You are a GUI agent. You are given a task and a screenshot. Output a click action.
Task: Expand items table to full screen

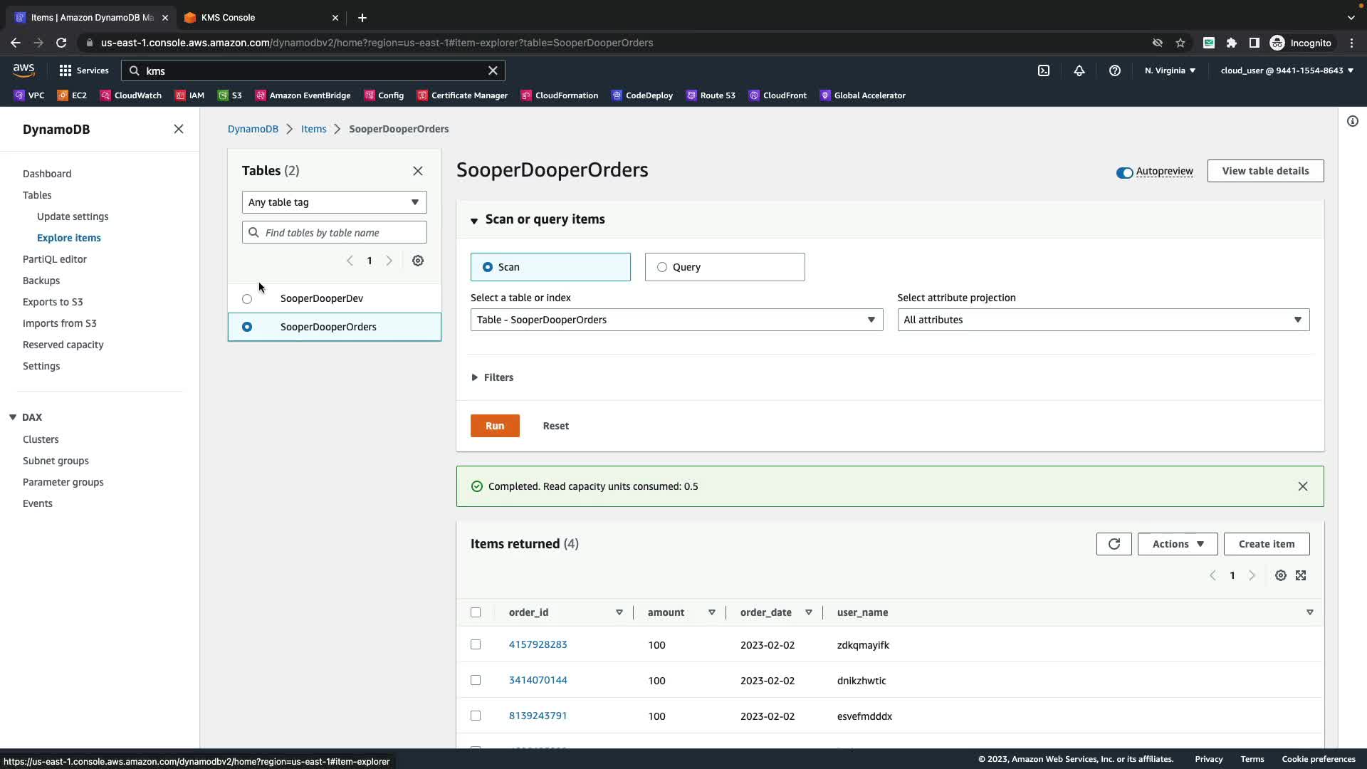1301,575
